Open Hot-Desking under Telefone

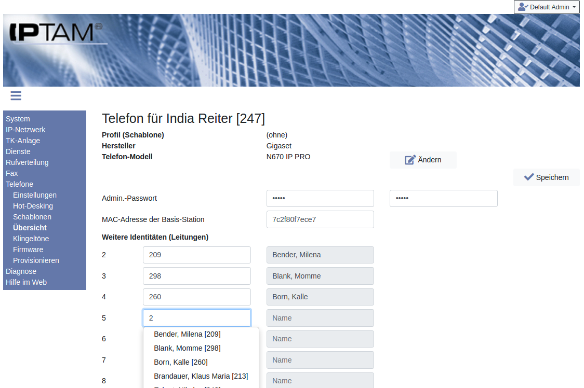33,206
